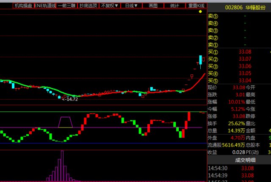Click the 重置K线 reset button
Viewport: 271px width, 182px height.
(x=196, y=5)
